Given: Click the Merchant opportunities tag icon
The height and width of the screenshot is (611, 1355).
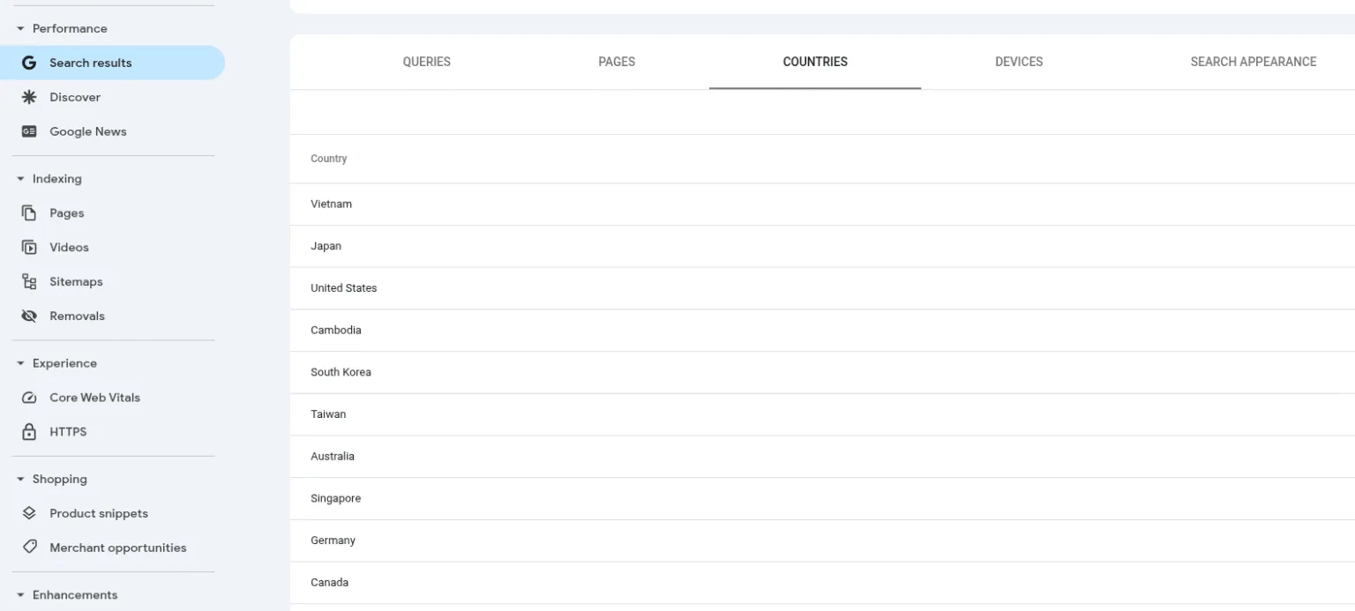Looking at the screenshot, I should (29, 548).
